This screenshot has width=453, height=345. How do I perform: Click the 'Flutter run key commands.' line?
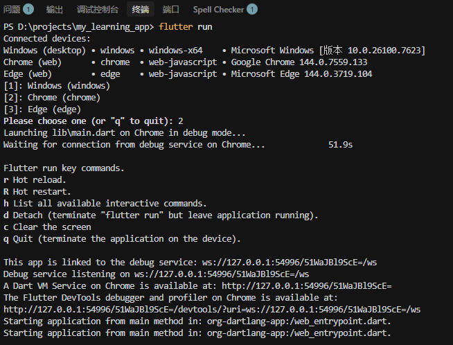point(64,168)
